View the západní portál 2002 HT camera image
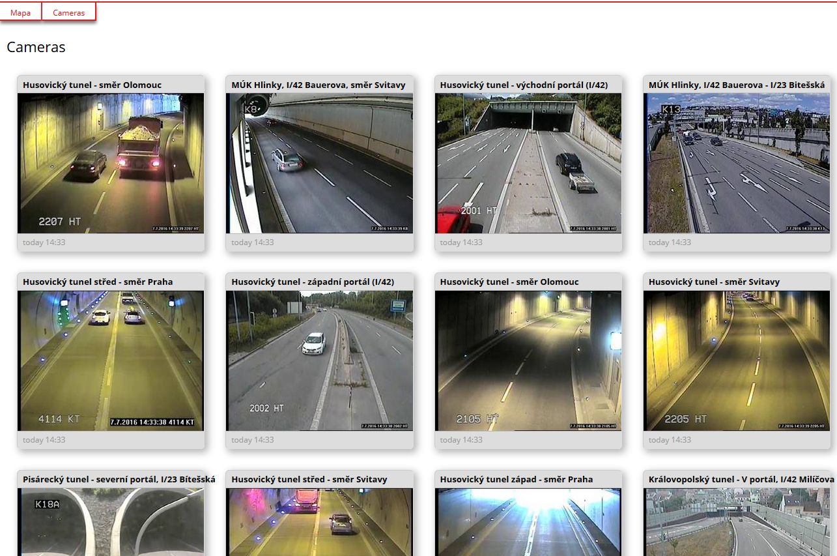 pos(319,360)
